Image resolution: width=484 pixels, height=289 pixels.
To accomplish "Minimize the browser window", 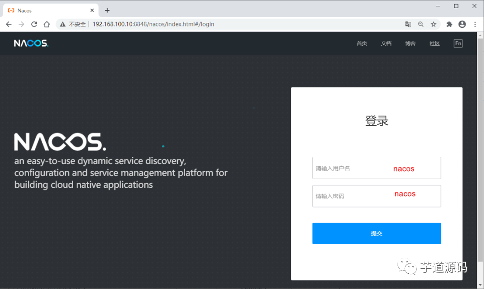I will point(438,6).
